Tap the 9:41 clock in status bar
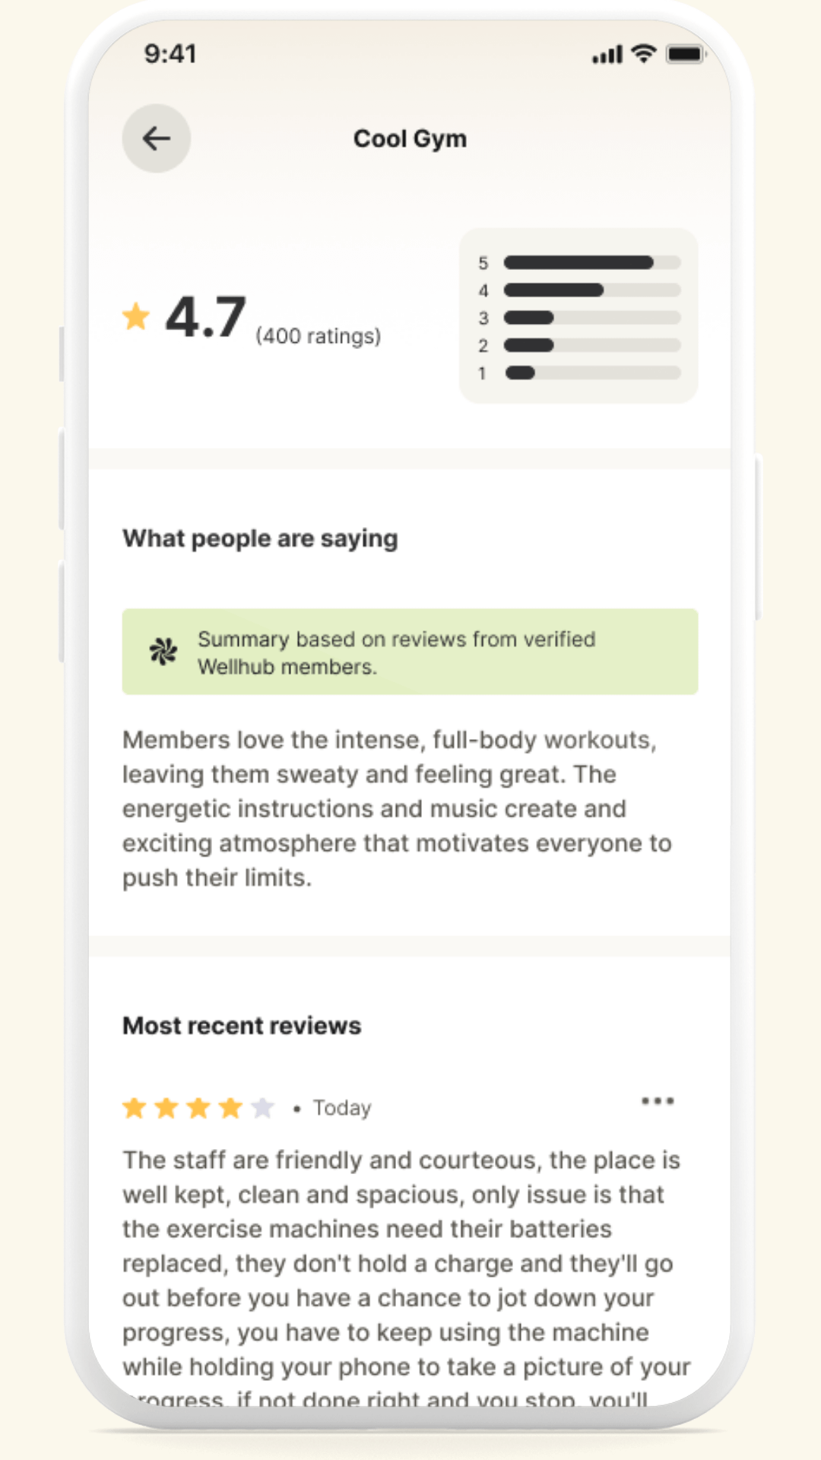 170,54
